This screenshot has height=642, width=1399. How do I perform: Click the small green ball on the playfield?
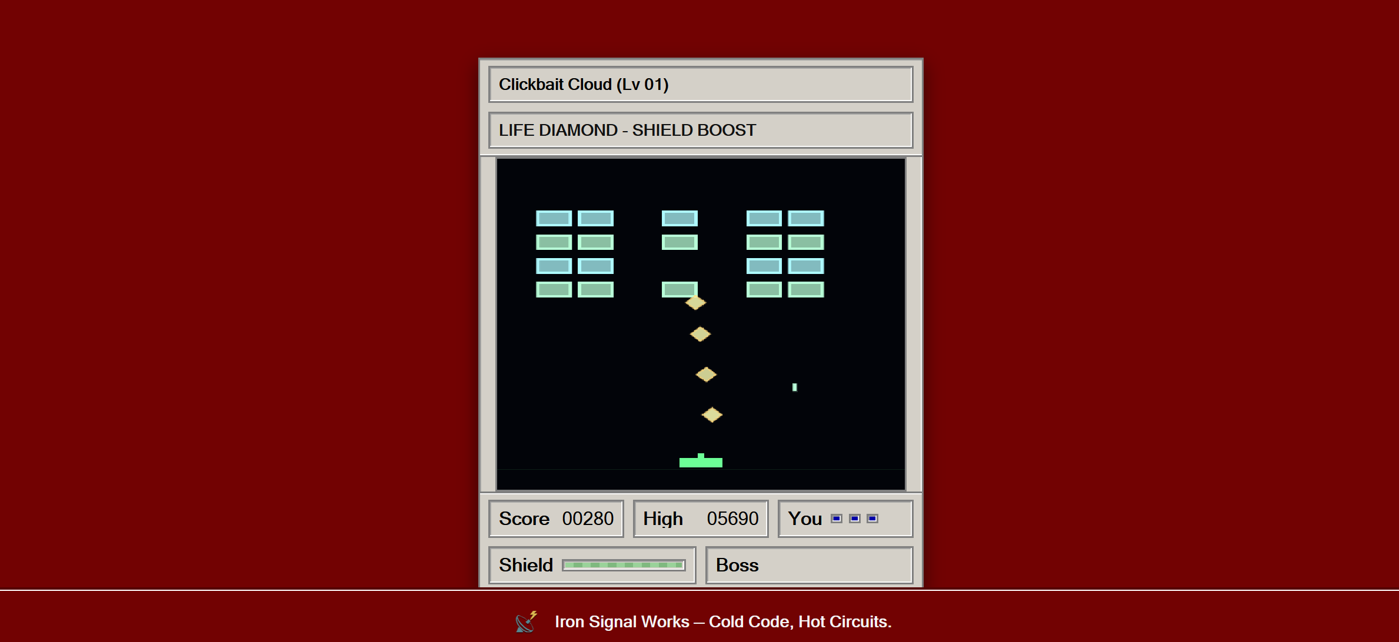coord(794,386)
